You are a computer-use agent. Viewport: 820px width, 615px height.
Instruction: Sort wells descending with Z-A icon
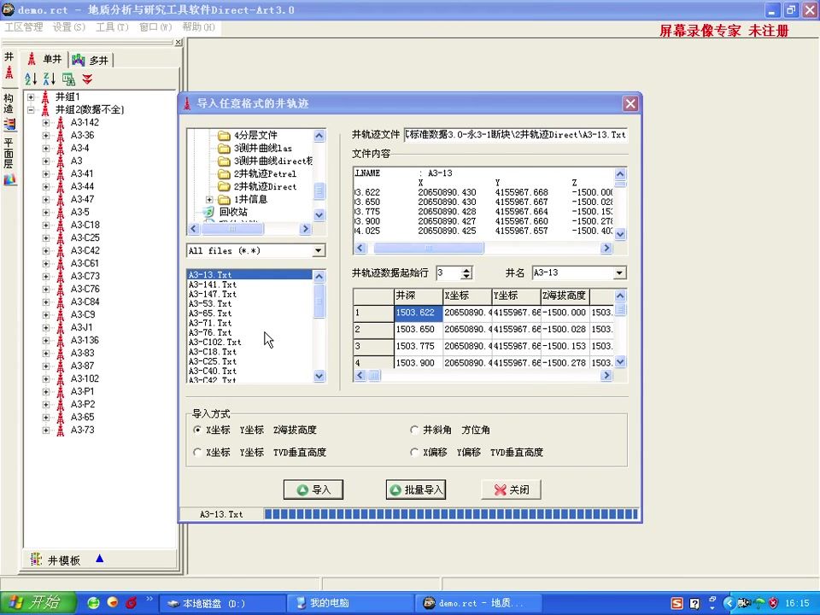(50, 79)
